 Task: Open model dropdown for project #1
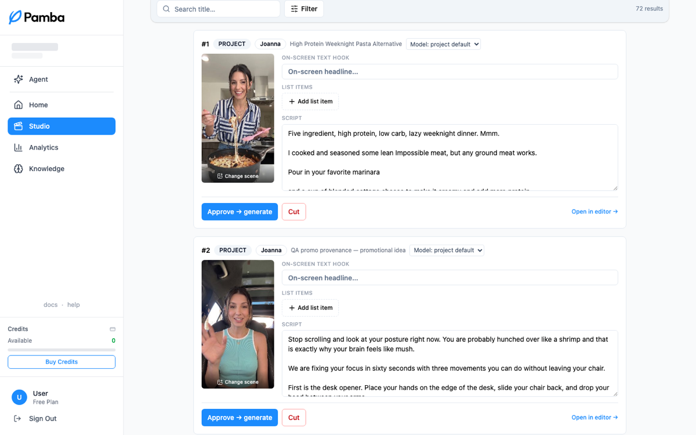(443, 44)
